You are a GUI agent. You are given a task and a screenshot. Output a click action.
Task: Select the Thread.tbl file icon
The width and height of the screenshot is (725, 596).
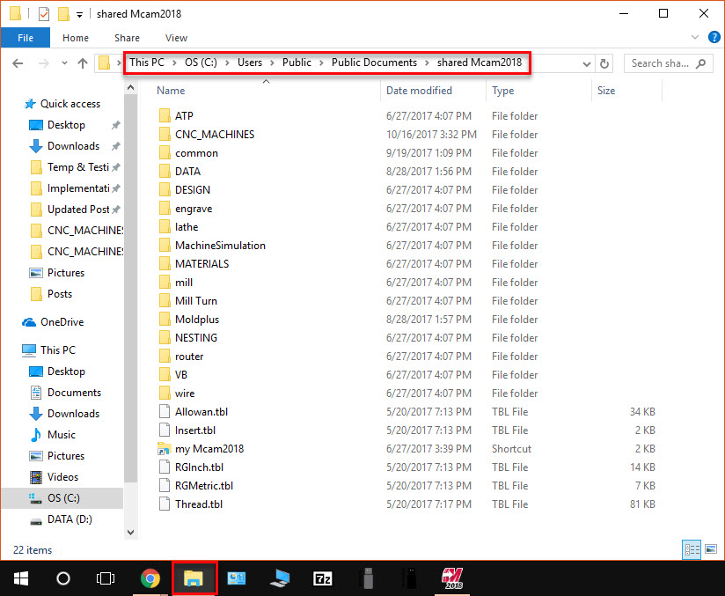click(165, 504)
